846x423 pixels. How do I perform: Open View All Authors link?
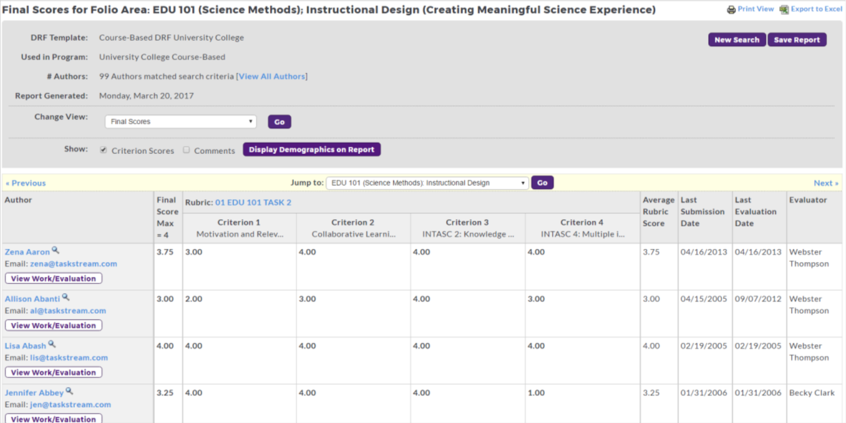272,76
